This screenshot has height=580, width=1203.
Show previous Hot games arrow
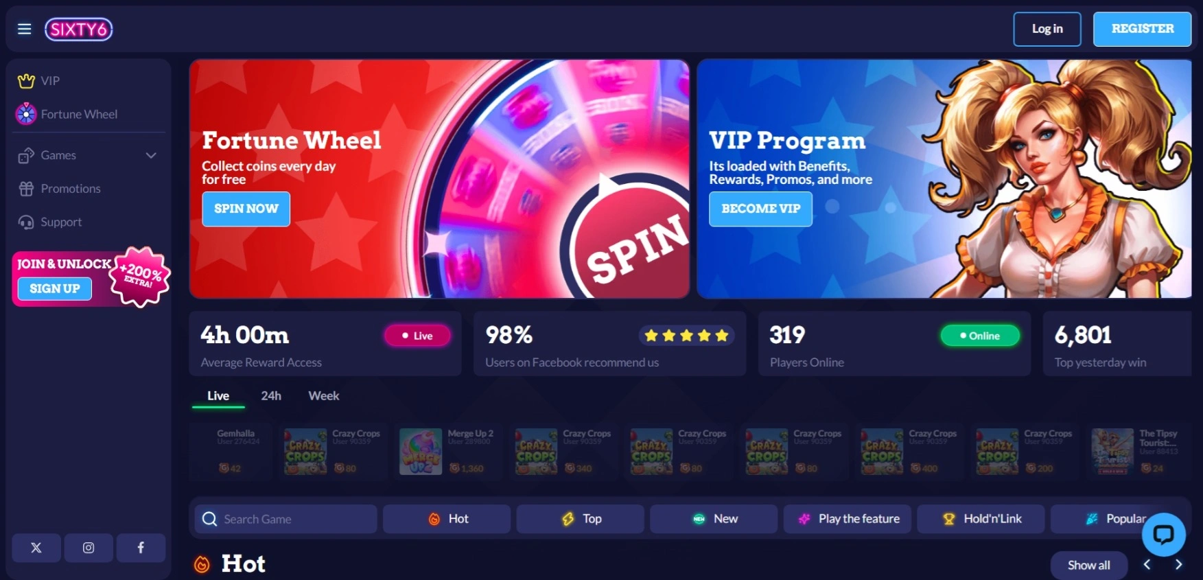pyautogui.click(x=1147, y=564)
